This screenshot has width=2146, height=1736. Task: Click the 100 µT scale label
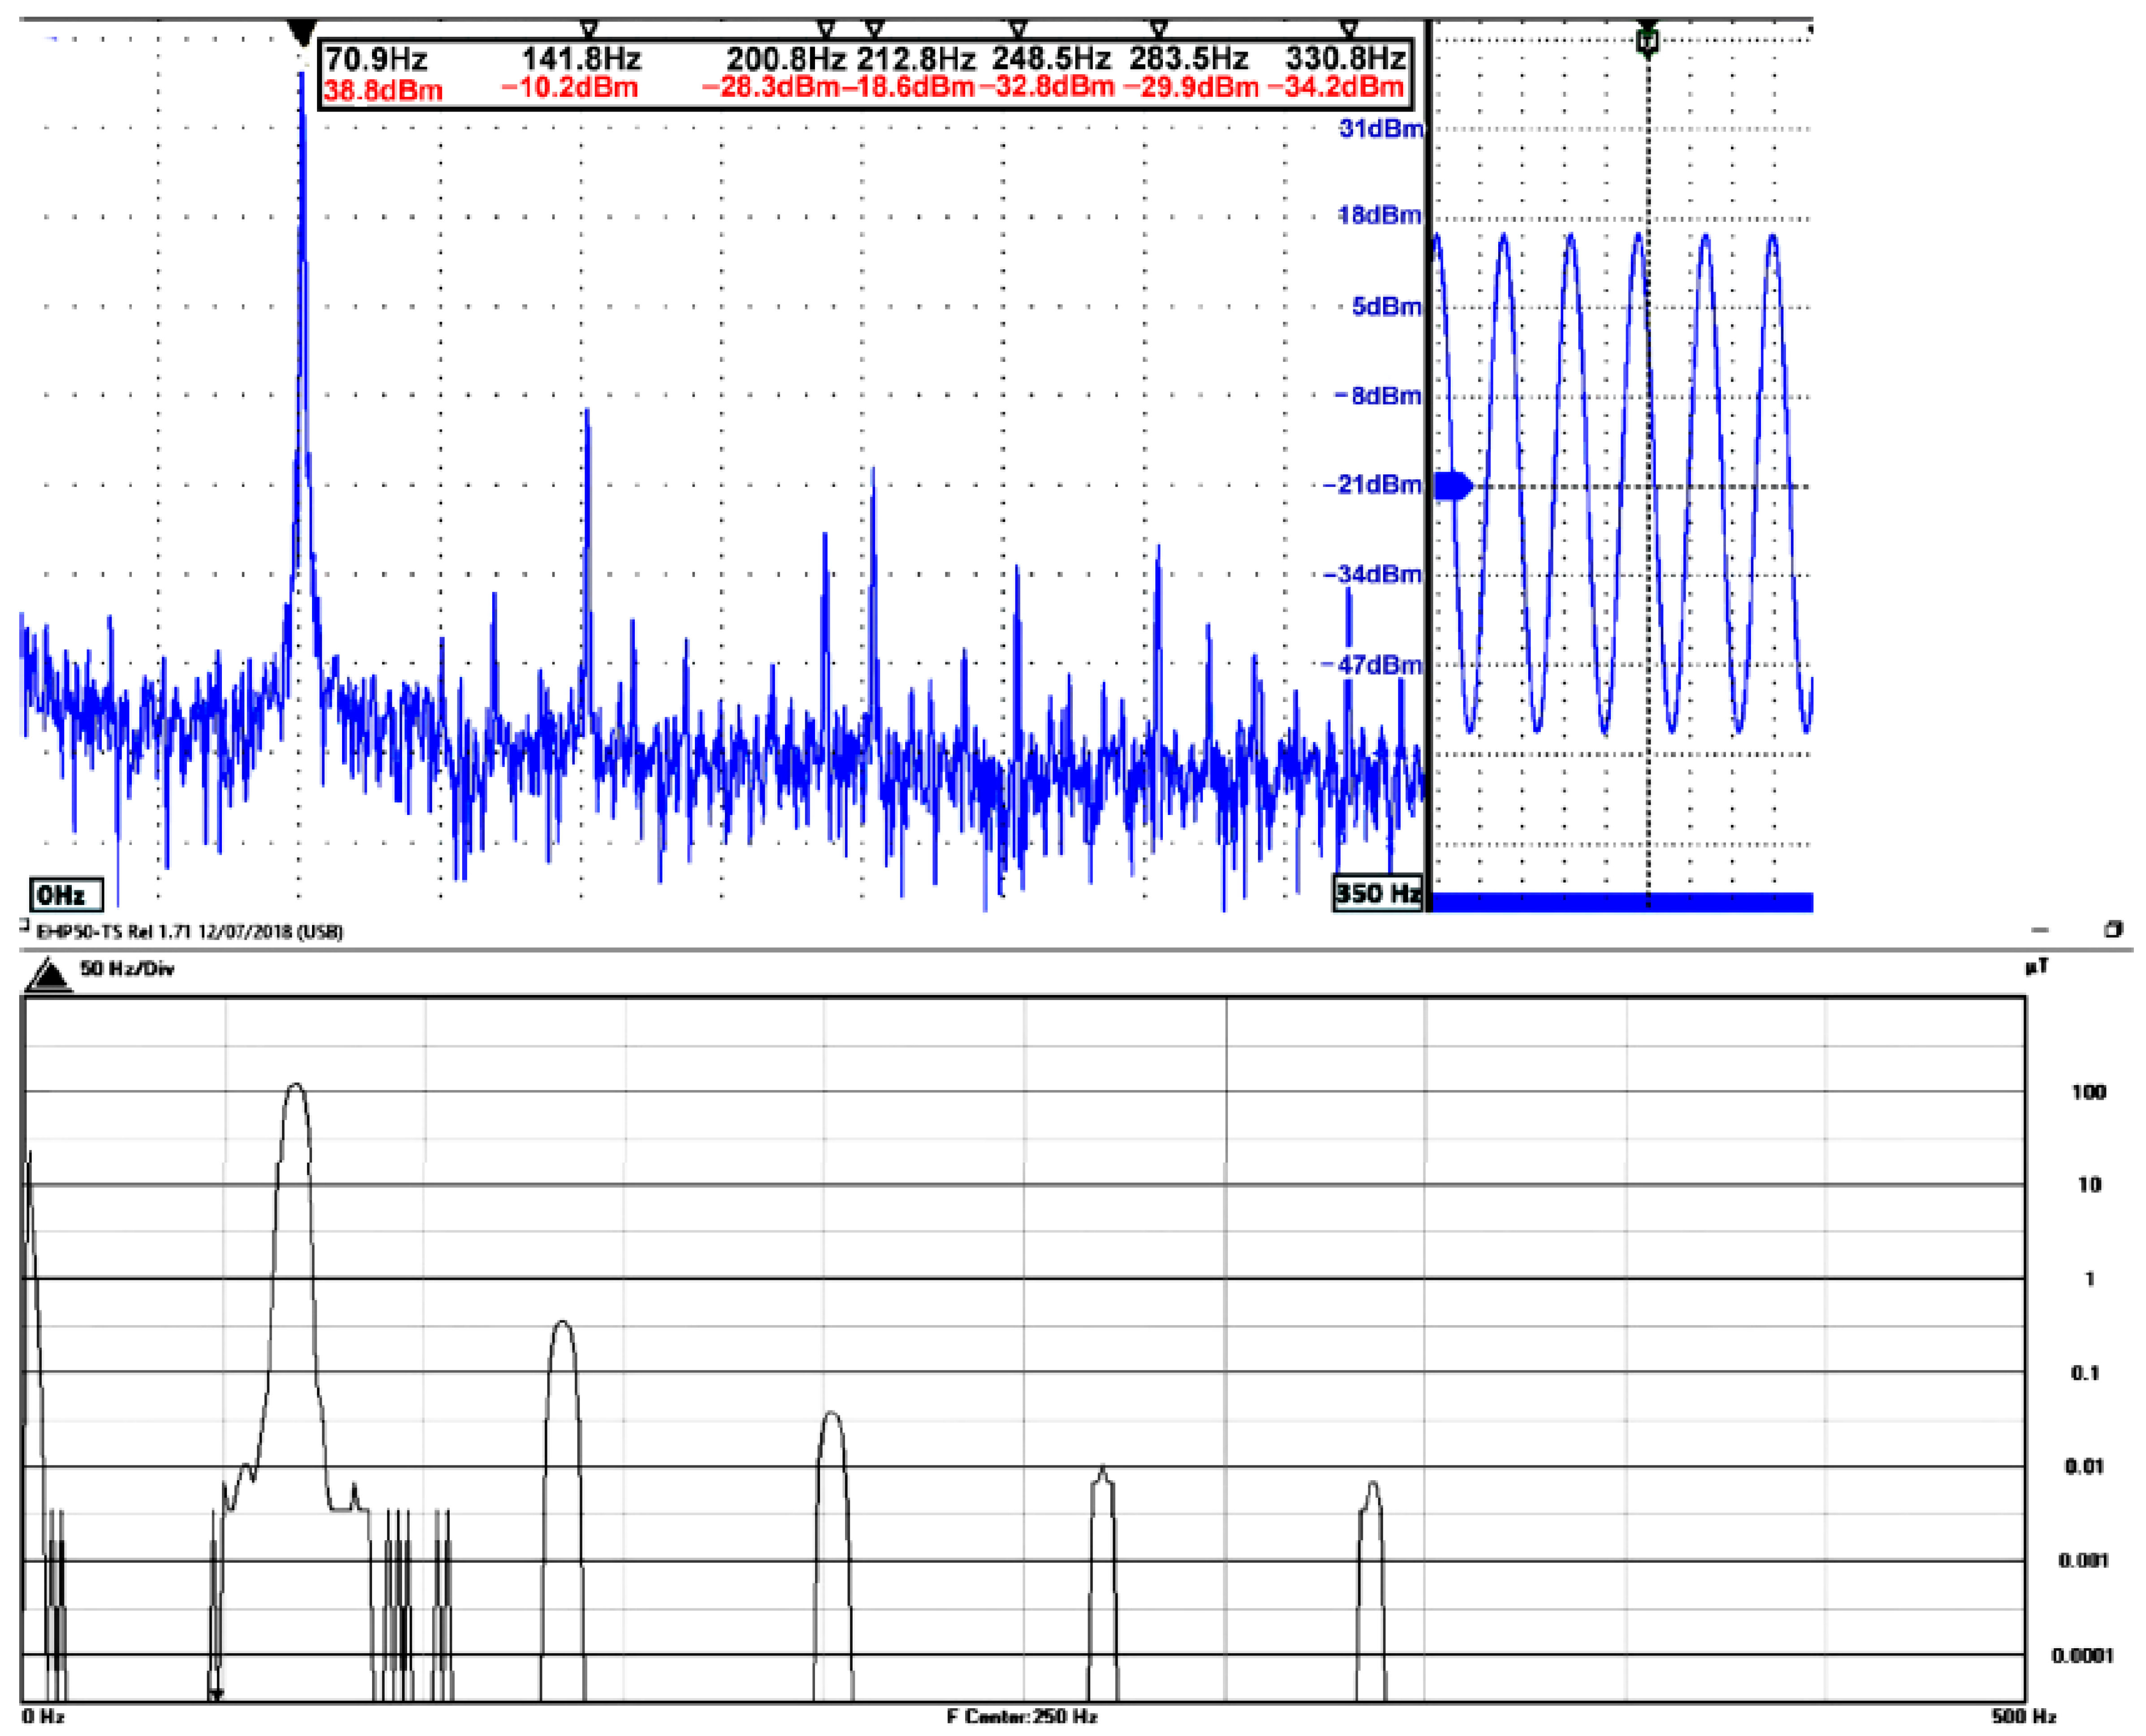pos(2088,1092)
